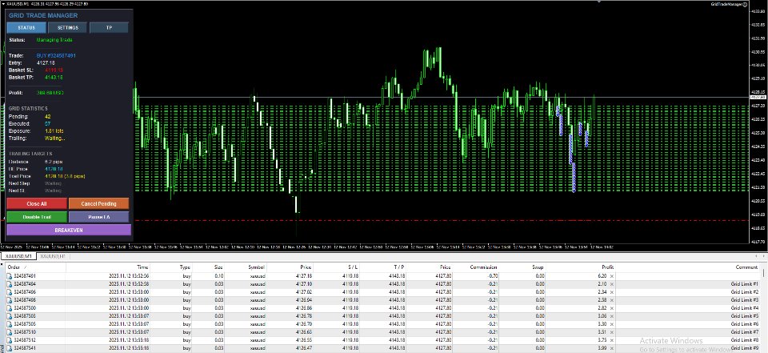Sort by the Profit column header
This screenshot has height=353, width=768.
pyautogui.click(x=607, y=267)
